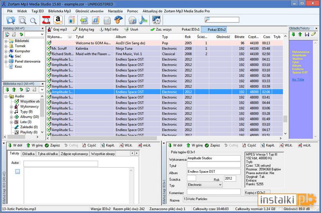Toggle Pokaż ID3v1 view

coord(190,30)
